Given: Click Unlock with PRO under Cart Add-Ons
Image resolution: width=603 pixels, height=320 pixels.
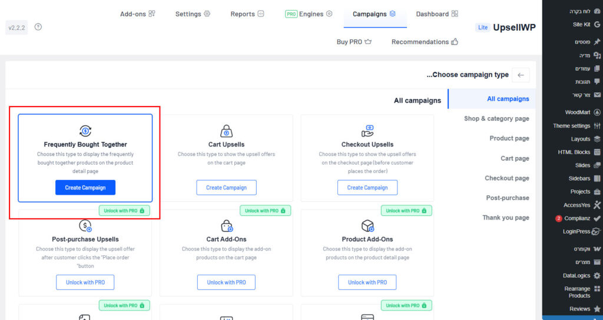Looking at the screenshot, I should click(226, 282).
